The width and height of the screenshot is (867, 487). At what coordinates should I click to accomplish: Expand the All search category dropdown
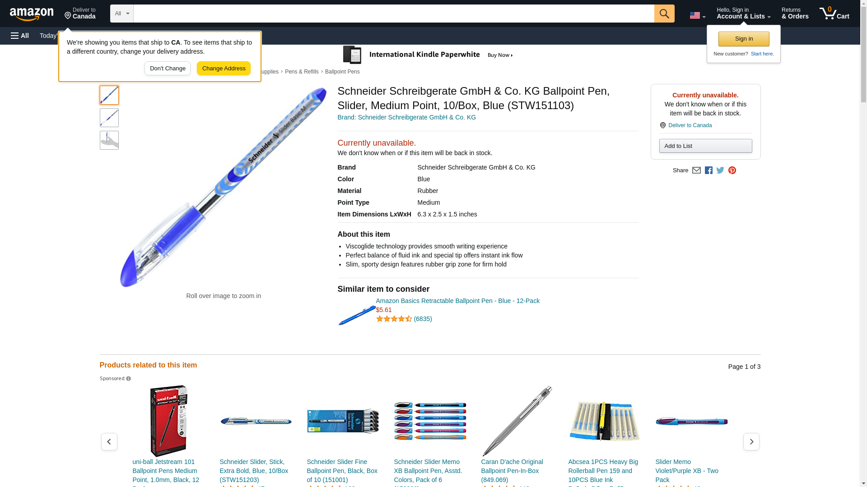click(x=122, y=14)
